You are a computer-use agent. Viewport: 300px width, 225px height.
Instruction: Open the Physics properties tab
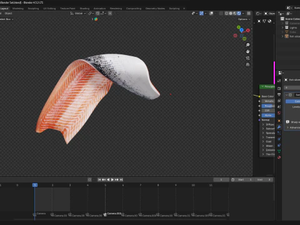coord(279,139)
